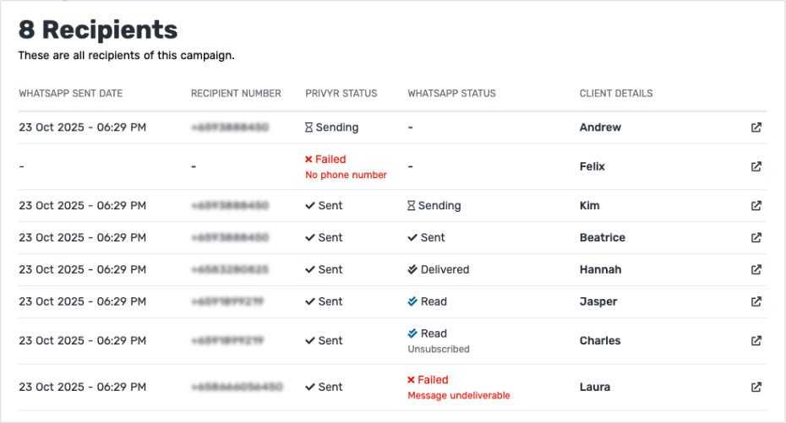The height and width of the screenshot is (423, 786).
Task: Click the red 'No phone number' error text
Action: pyautogui.click(x=346, y=175)
